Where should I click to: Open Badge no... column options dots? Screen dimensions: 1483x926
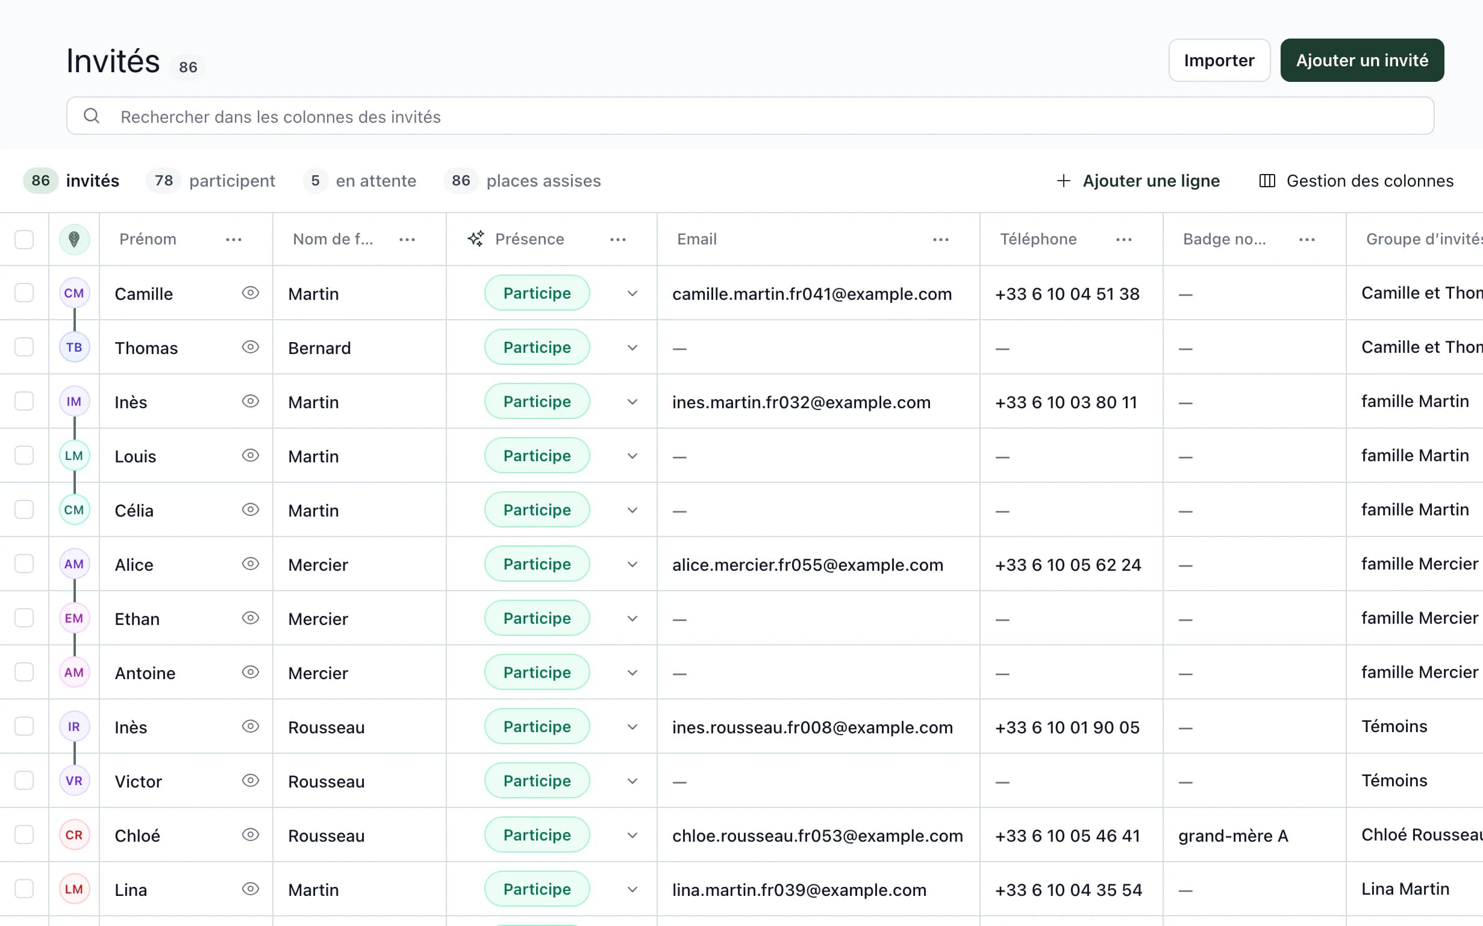(x=1307, y=240)
